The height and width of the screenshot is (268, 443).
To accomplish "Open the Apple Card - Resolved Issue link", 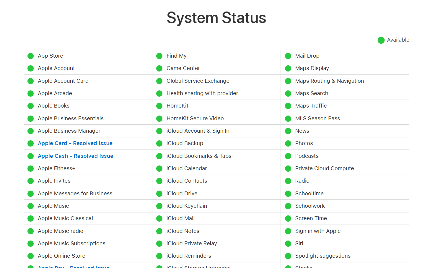I will [x=75, y=143].
